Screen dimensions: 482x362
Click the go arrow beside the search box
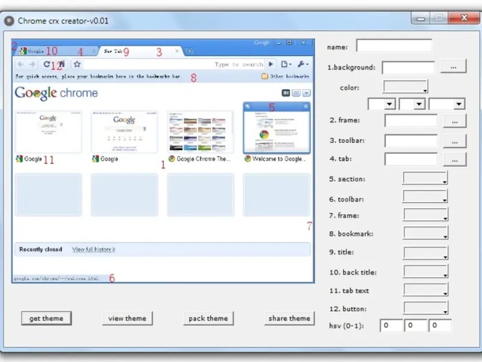271,64
